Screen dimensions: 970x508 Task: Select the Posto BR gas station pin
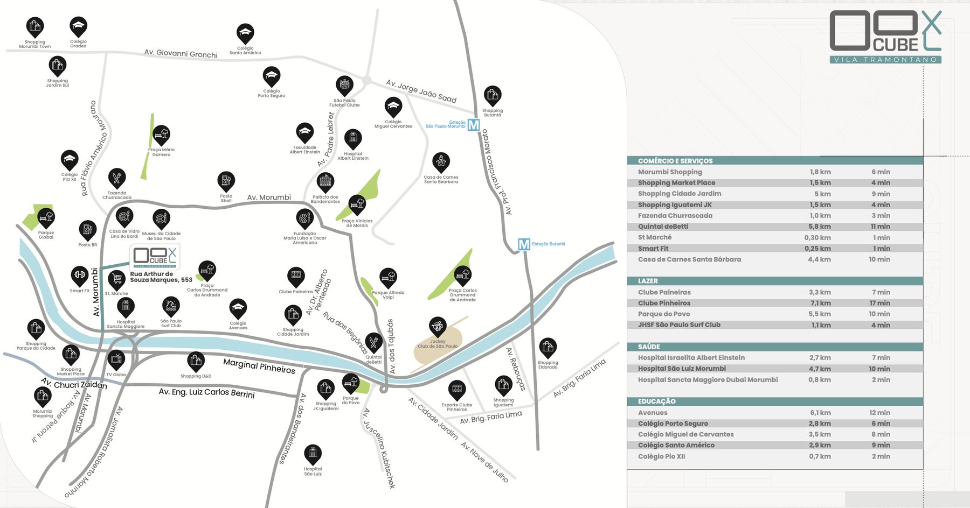click(x=87, y=231)
